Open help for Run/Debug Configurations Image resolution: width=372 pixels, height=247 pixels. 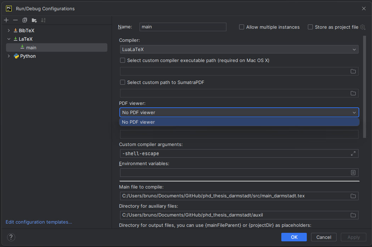(x=11, y=237)
